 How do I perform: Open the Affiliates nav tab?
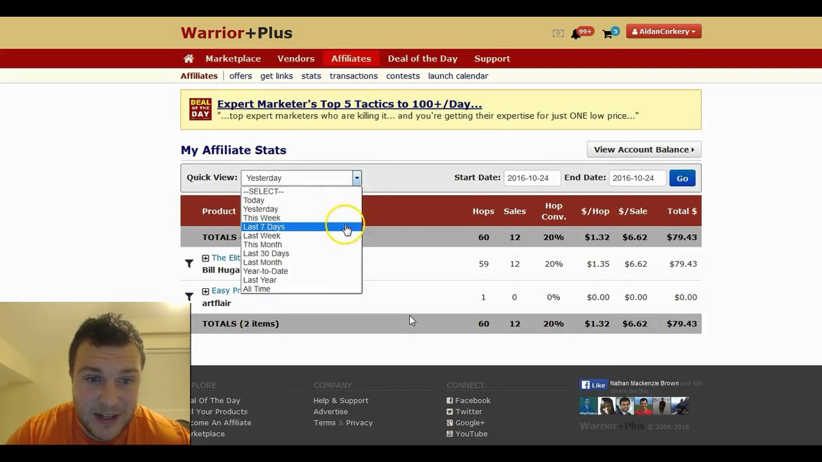(351, 58)
